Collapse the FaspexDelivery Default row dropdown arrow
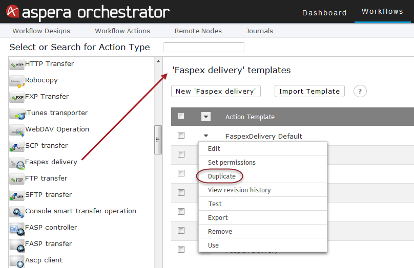The height and width of the screenshot is (268, 414). coord(206,136)
